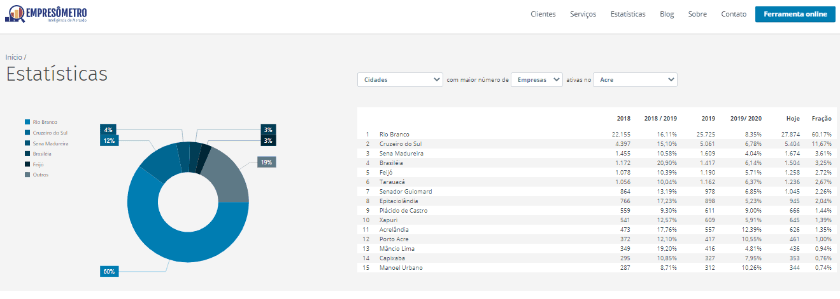The height and width of the screenshot is (299, 840).
Task: Open the Contato page
Action: pos(734,14)
